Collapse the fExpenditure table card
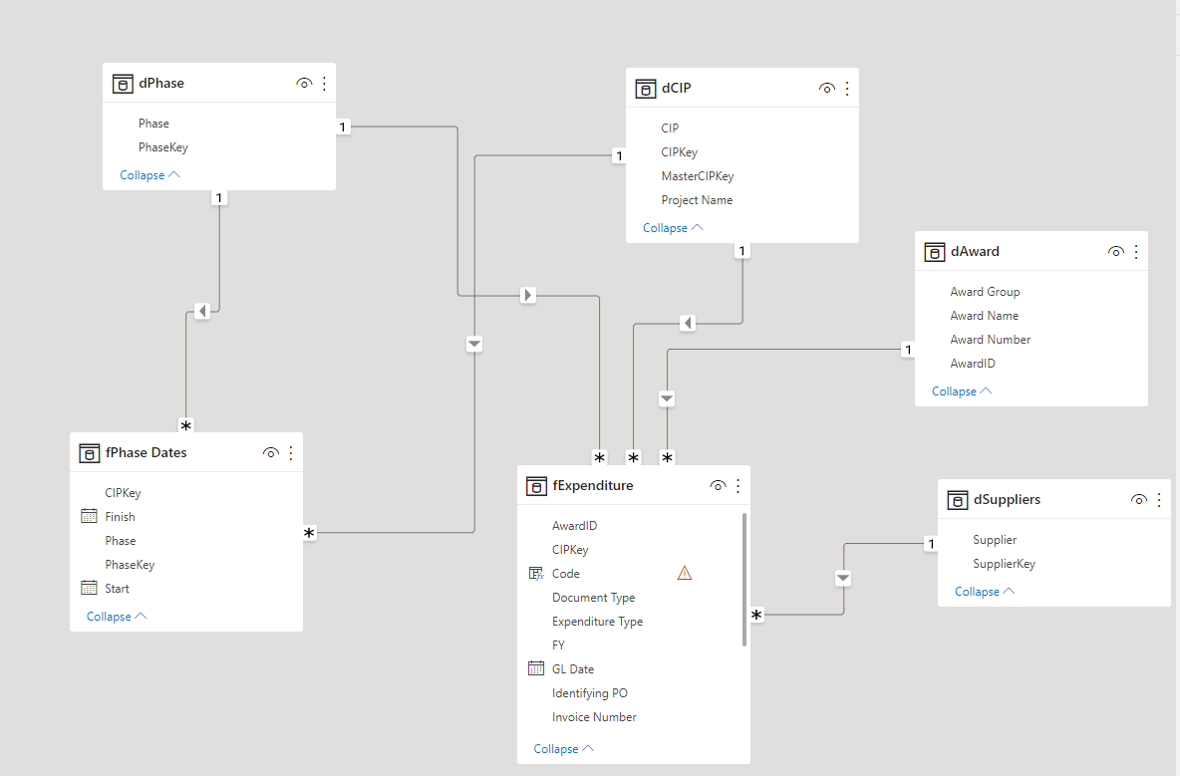The height and width of the screenshot is (776, 1180). [x=564, y=749]
